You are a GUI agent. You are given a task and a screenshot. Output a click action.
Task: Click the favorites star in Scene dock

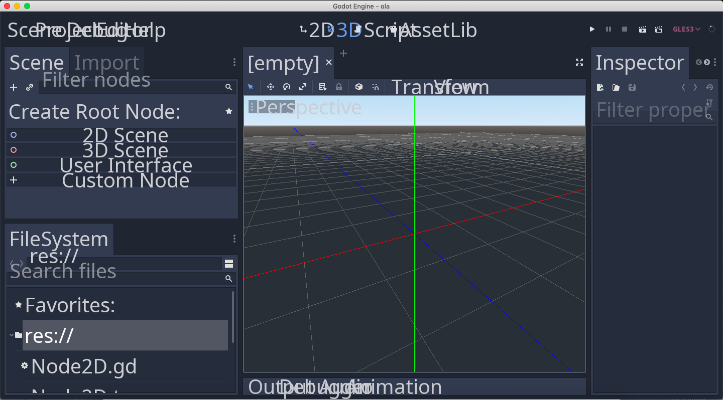229,111
